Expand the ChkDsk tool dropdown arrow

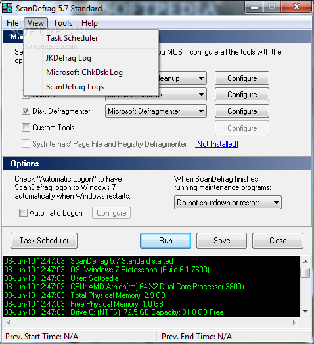[201, 95]
